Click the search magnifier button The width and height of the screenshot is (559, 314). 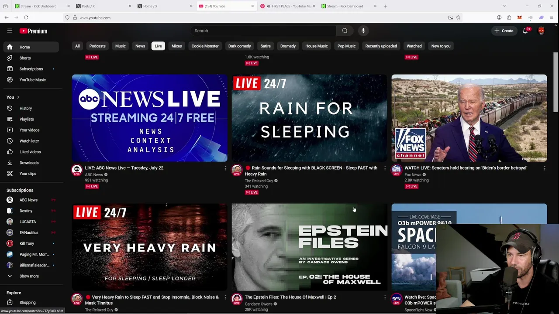pos(345,31)
